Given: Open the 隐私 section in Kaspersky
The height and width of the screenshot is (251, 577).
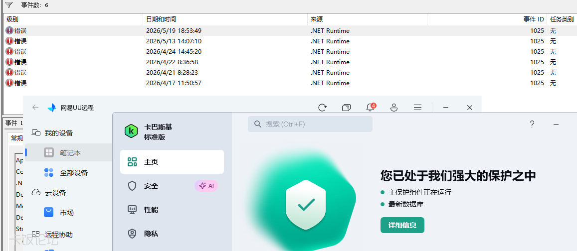Looking at the screenshot, I should [172, 234].
